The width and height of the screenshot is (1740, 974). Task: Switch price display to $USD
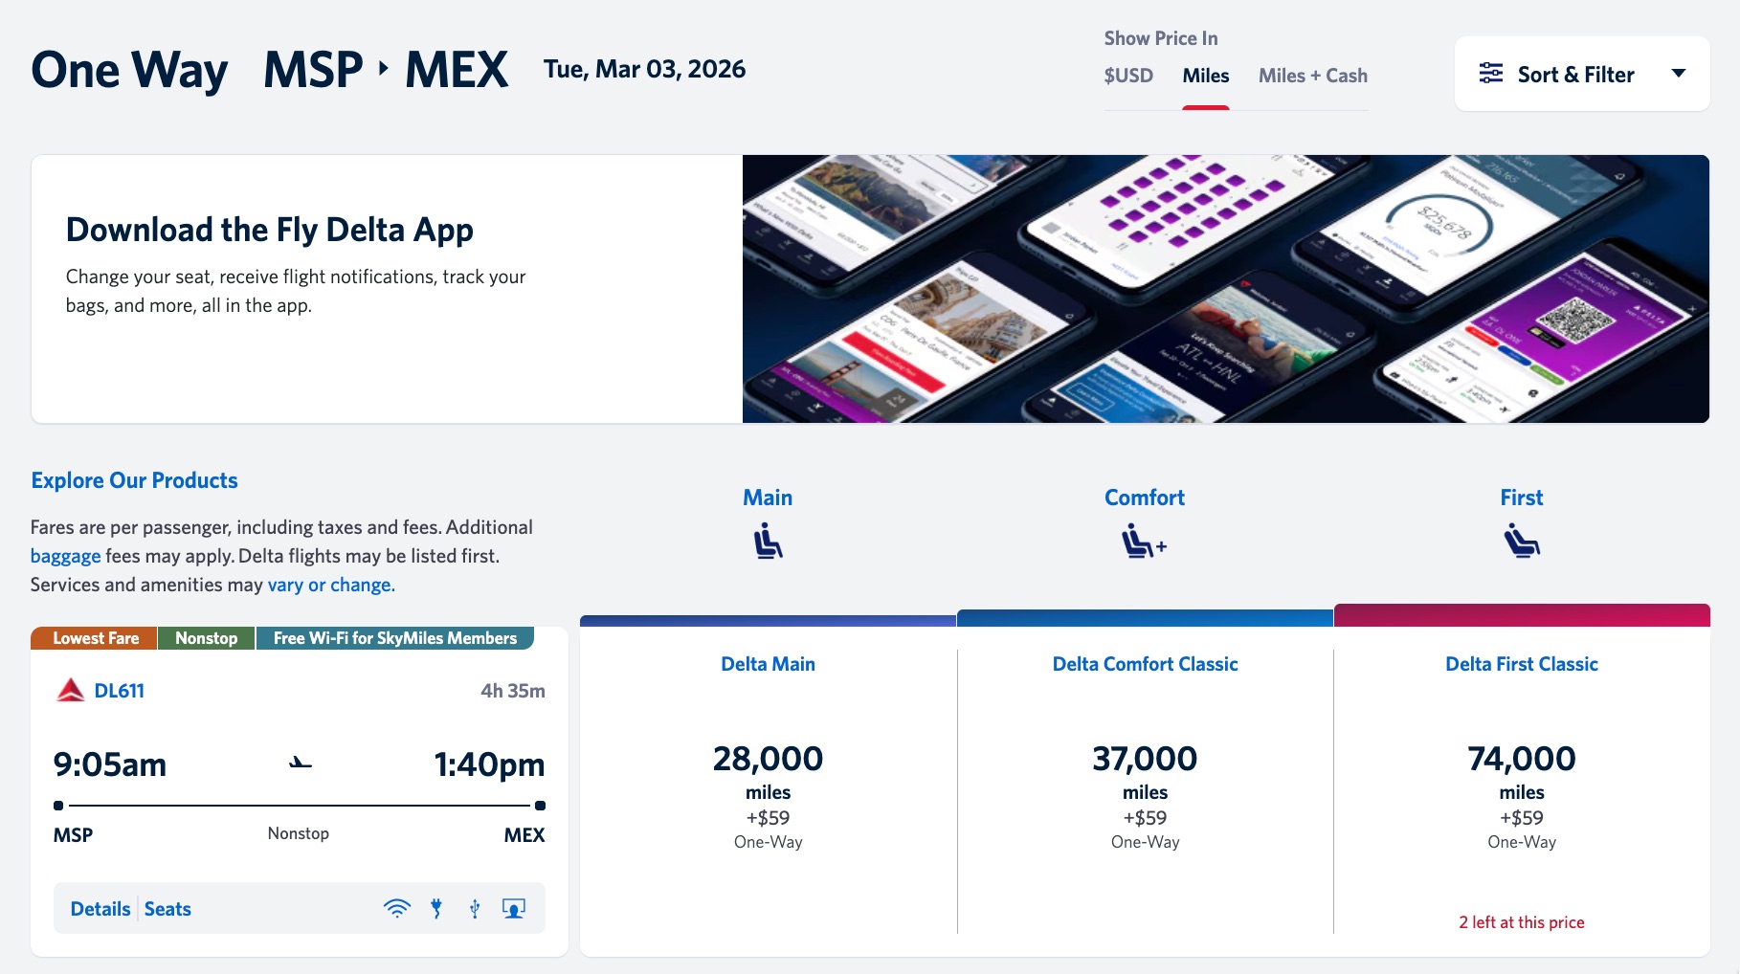[1129, 76]
